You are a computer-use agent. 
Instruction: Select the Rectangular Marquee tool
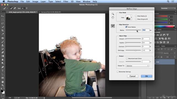[x=2, y=20]
